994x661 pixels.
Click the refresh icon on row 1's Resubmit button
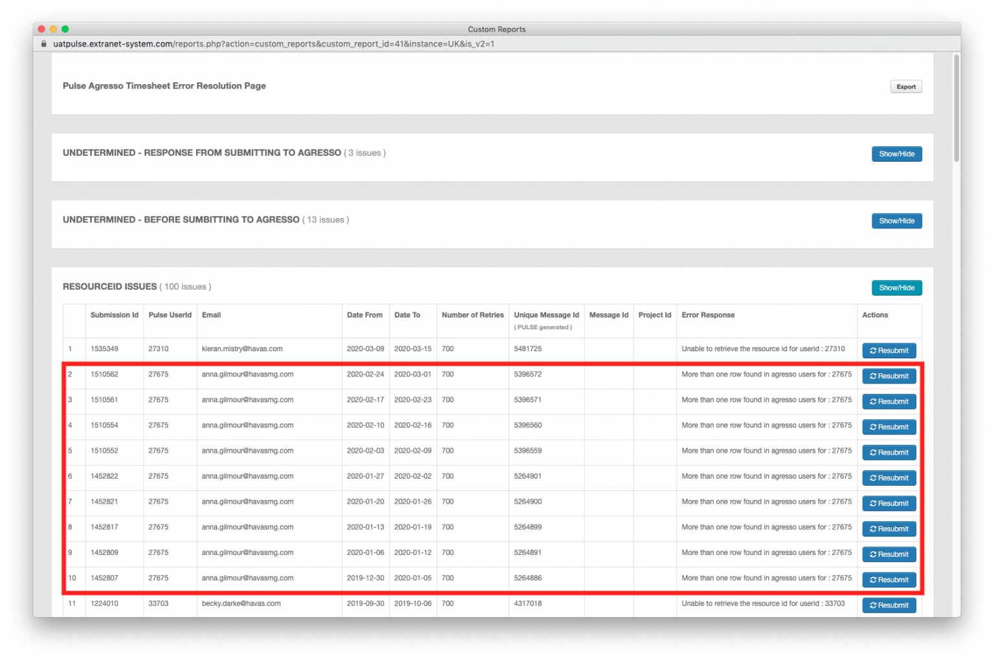(873, 350)
